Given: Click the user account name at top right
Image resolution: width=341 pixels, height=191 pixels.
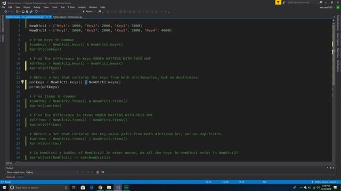Looking at the screenshot, I should (x=326, y=7).
